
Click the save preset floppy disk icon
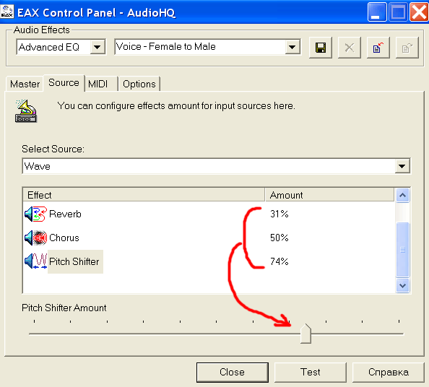(x=321, y=48)
